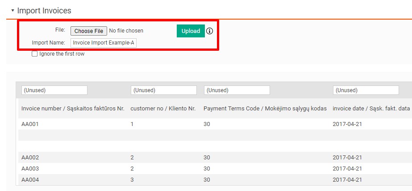Open the (Unused) dropdown above Payment Terms Code column

click(x=237, y=90)
